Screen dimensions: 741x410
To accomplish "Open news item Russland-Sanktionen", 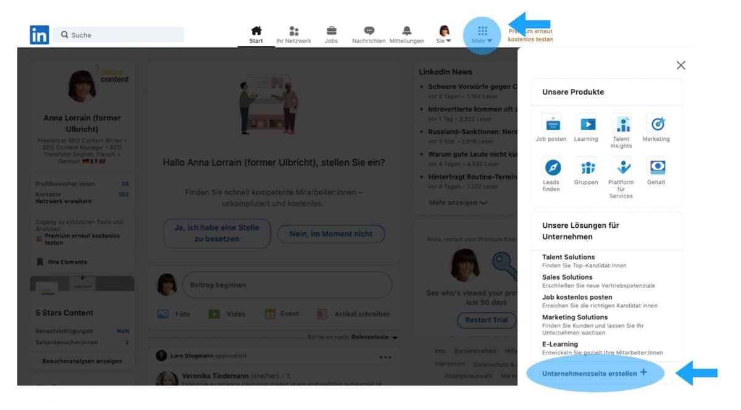I will tap(472, 132).
